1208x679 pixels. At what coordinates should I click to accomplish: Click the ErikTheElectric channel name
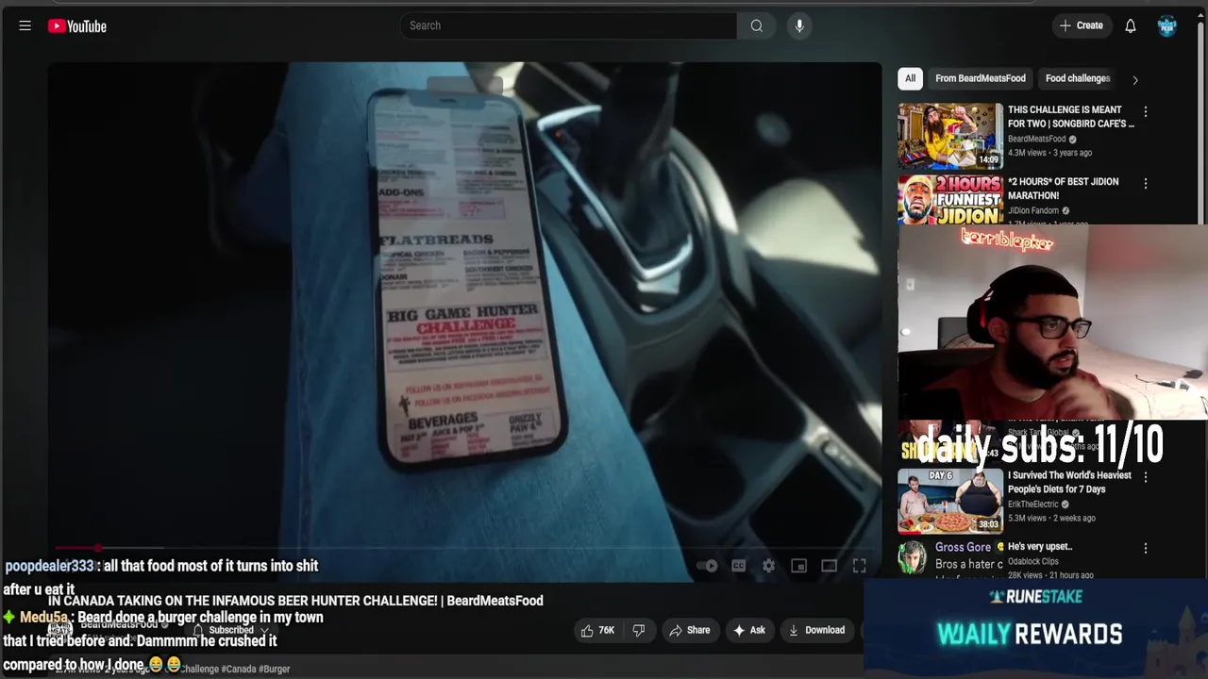point(1033,504)
